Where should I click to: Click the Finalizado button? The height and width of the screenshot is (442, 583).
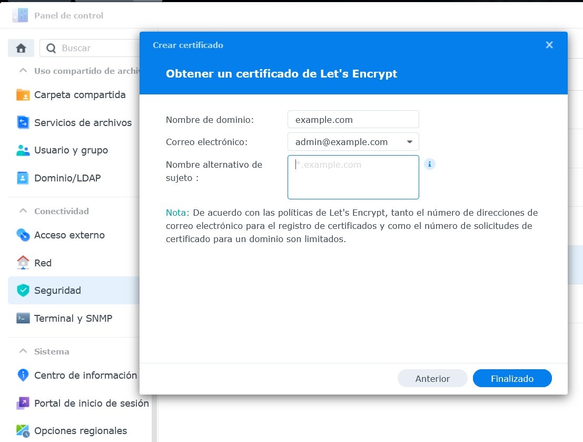click(512, 378)
